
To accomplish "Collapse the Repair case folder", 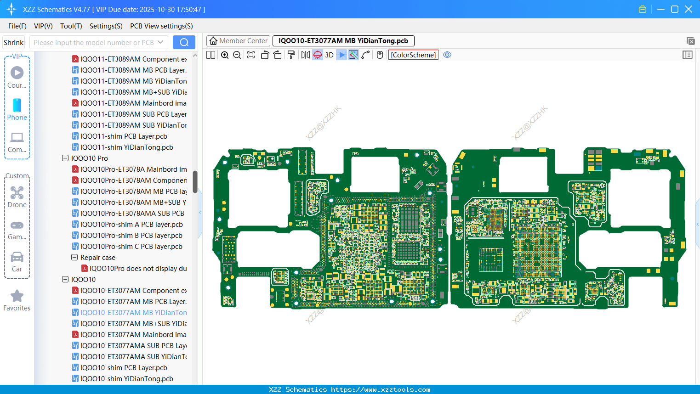I will pos(74,258).
